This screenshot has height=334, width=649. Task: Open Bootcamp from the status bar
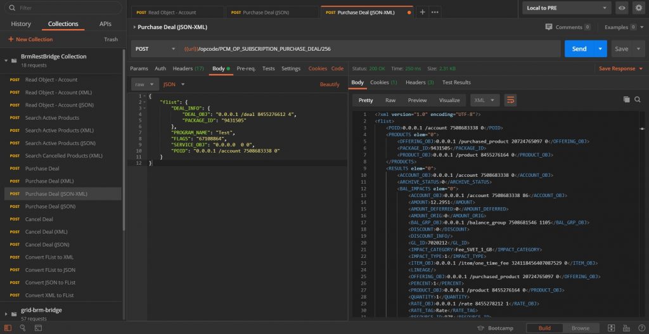(495, 328)
